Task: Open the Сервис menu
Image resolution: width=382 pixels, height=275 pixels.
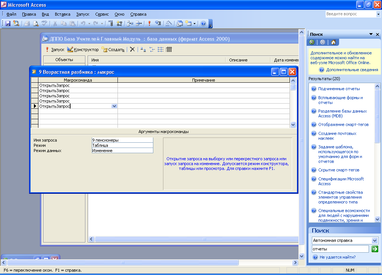Action: 102,15
